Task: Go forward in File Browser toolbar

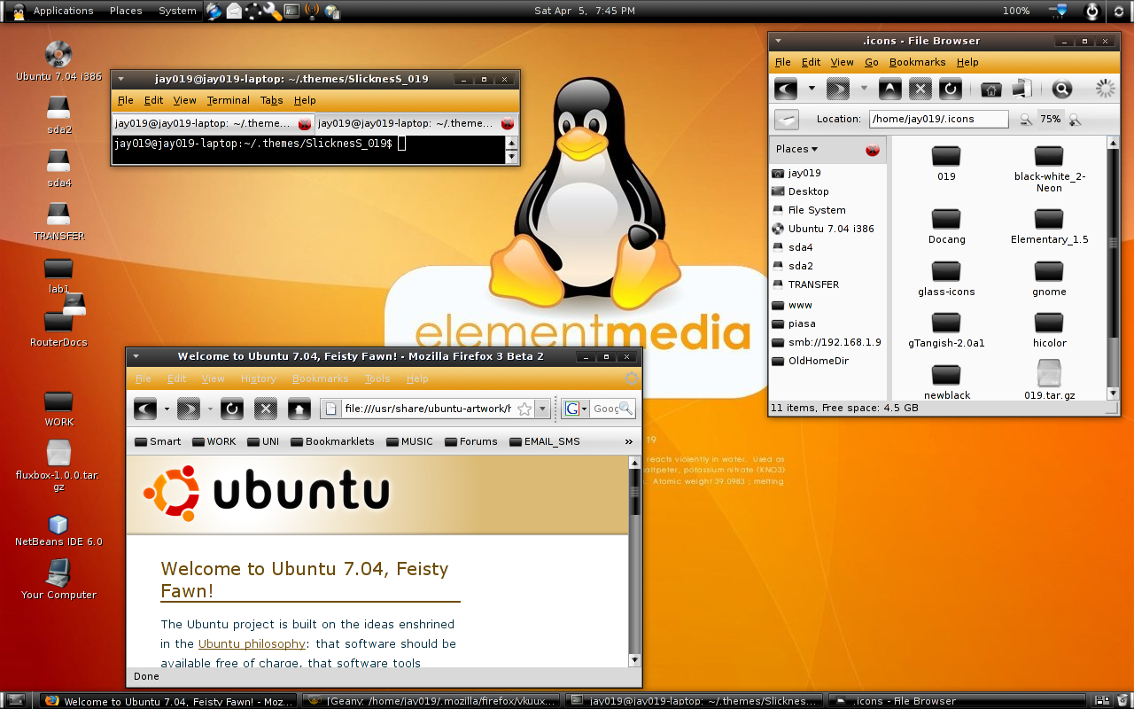Action: point(837,89)
